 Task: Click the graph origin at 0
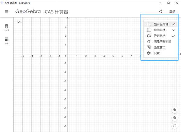(68, 54)
